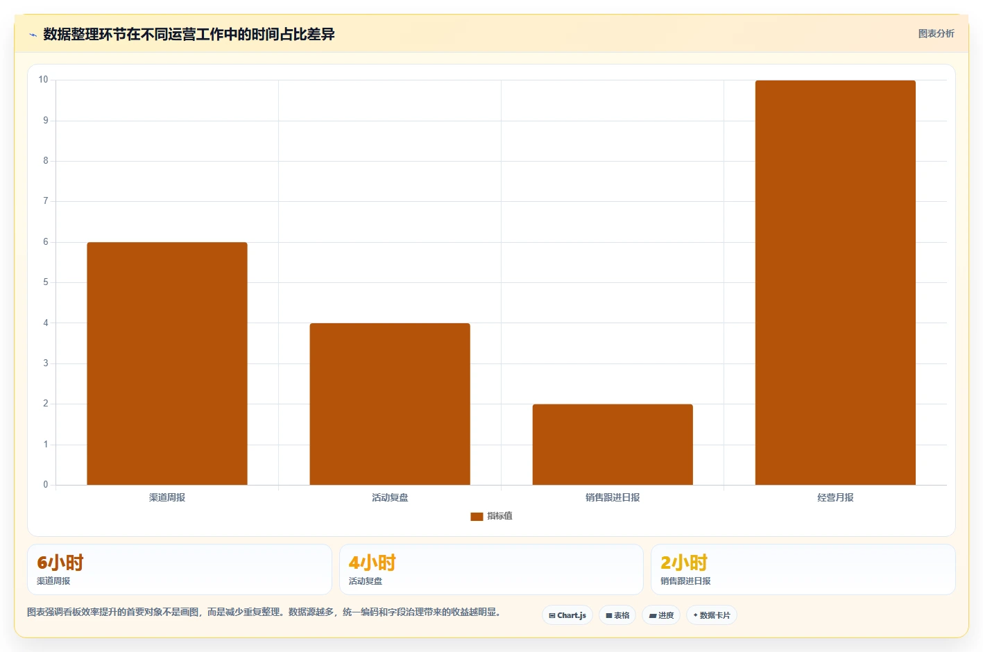The width and height of the screenshot is (983, 652).
Task: Click the footer note starting 图表强调看板效率提升
Action: pyautogui.click(x=264, y=612)
